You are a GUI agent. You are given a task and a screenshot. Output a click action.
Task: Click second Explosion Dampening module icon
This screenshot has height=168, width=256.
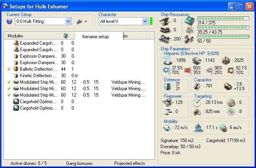(16, 63)
